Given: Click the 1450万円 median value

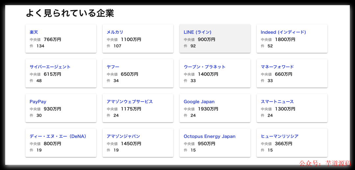Looking at the screenshot, I should point(131,143).
